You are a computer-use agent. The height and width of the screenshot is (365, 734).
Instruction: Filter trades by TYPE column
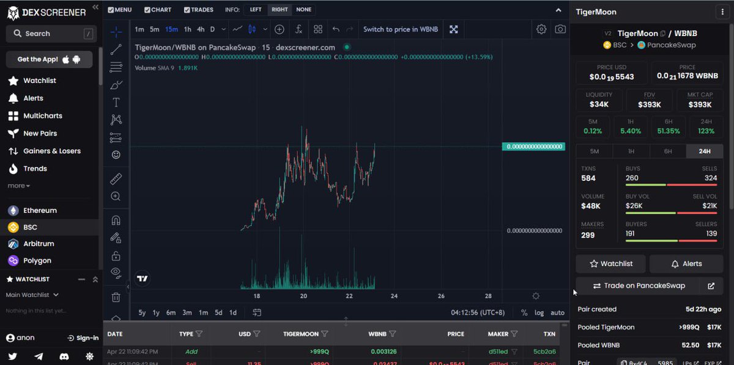pyautogui.click(x=199, y=334)
